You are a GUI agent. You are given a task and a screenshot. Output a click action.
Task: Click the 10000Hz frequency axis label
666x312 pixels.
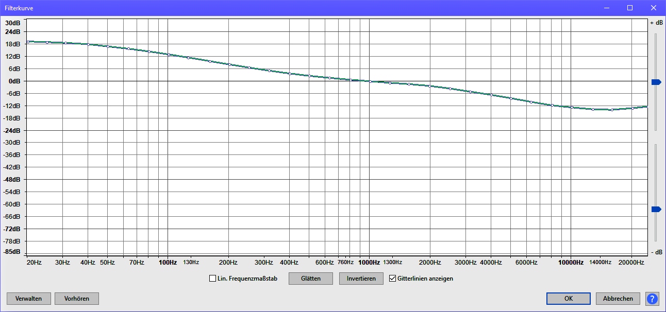pyautogui.click(x=572, y=263)
